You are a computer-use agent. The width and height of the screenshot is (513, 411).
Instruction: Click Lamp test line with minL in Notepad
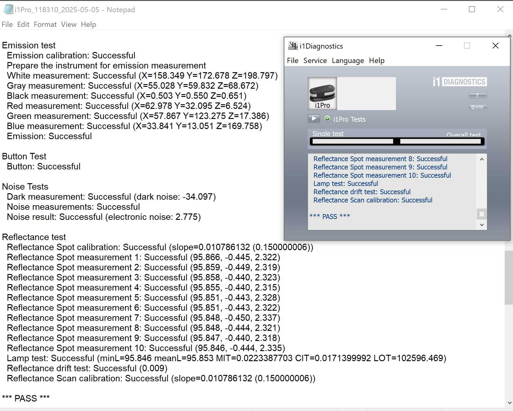pyautogui.click(x=226, y=358)
